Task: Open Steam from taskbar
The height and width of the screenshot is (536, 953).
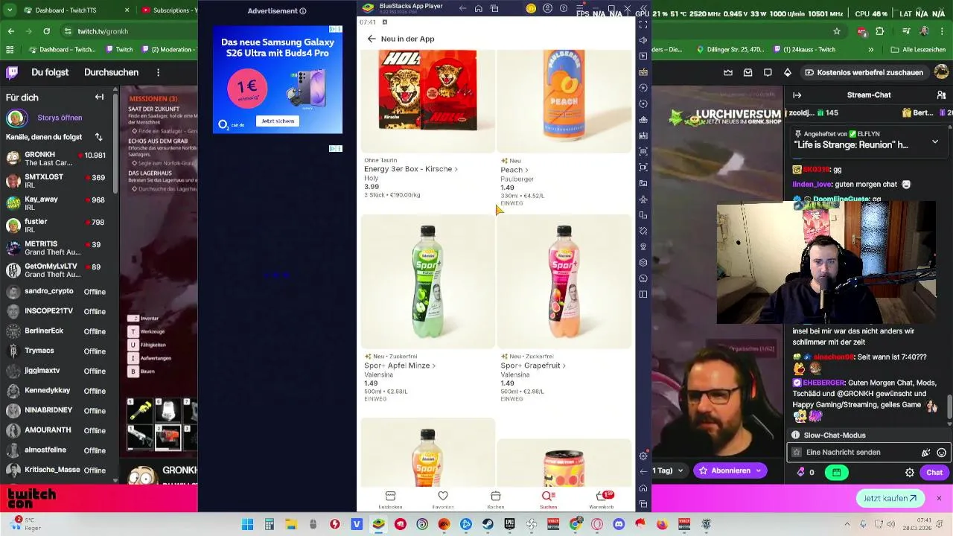Action: pos(488,524)
